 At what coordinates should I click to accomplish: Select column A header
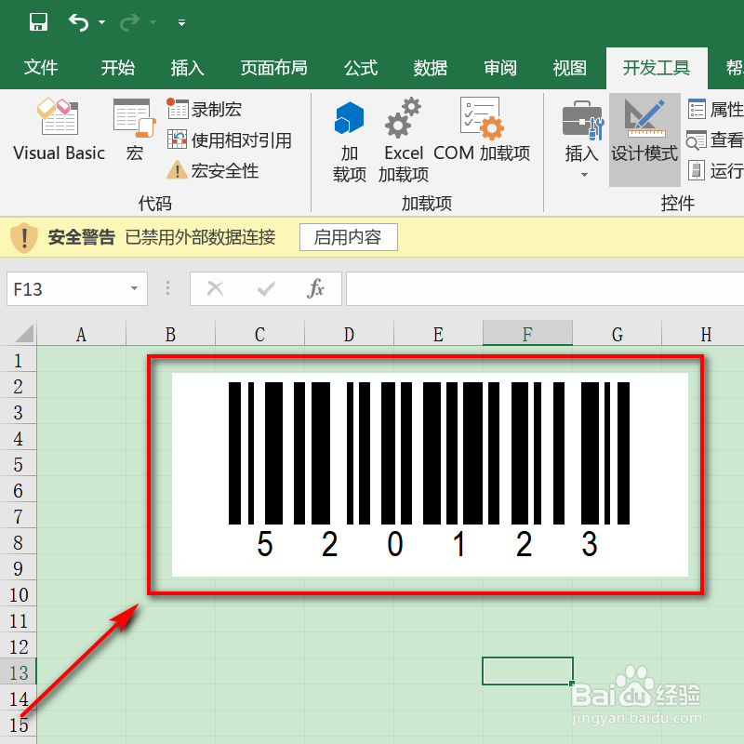click(x=81, y=334)
